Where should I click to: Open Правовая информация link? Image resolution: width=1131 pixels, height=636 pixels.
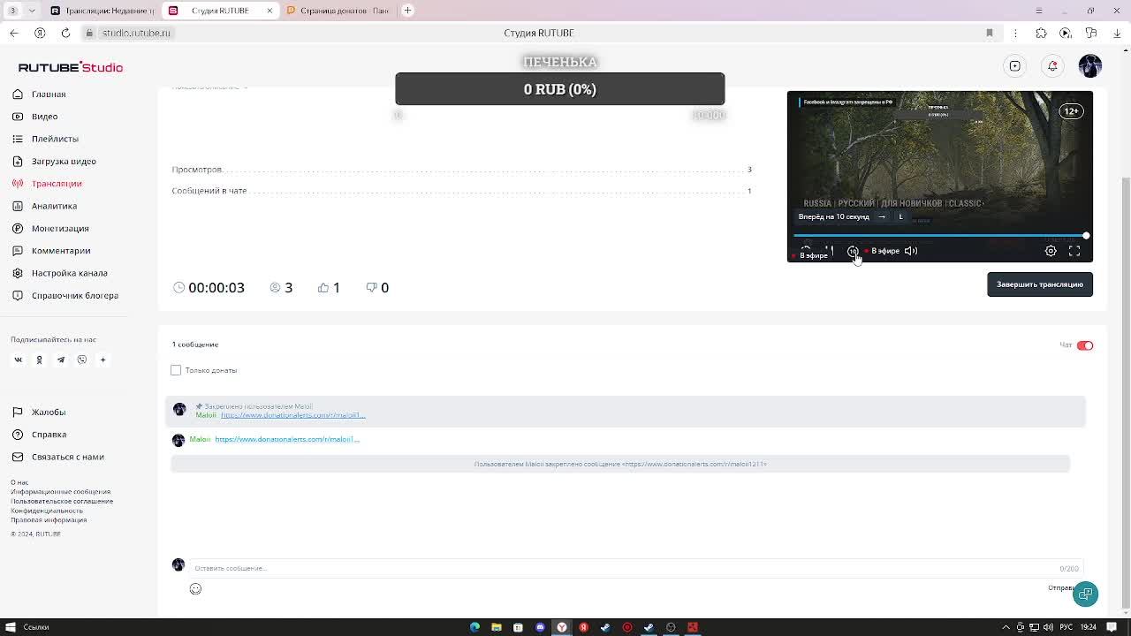coord(49,519)
